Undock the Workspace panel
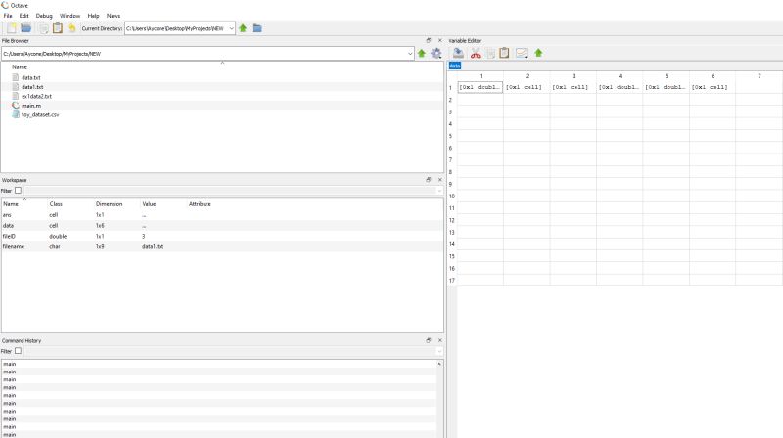 click(429, 180)
